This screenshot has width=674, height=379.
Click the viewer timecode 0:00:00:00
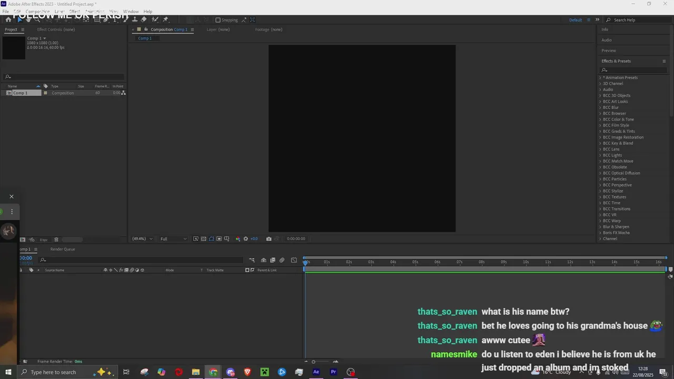tap(296, 239)
